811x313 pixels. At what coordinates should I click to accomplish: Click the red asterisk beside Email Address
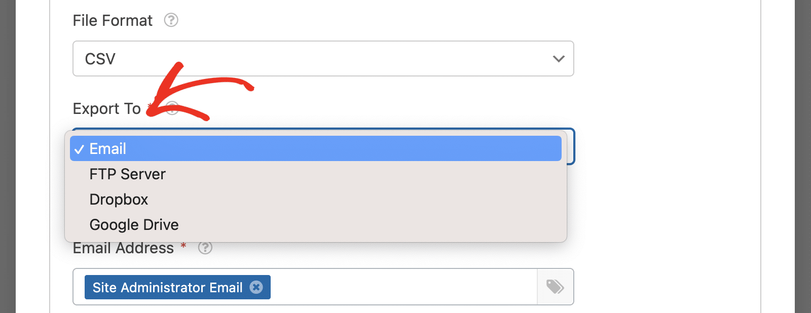[183, 246]
